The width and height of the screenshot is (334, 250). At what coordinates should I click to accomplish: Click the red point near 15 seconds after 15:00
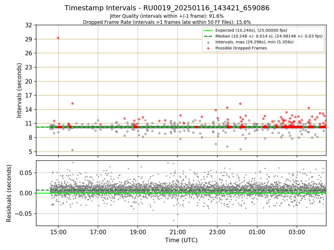tap(72, 103)
